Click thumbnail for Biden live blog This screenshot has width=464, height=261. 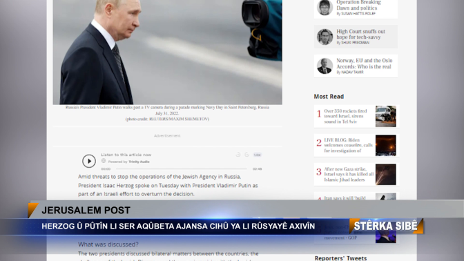[385, 145]
